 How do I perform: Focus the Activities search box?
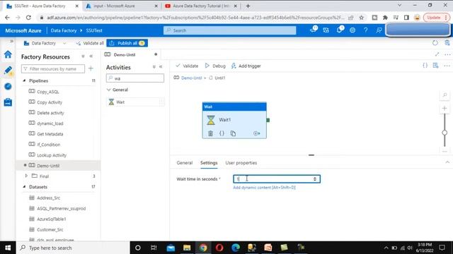point(135,78)
